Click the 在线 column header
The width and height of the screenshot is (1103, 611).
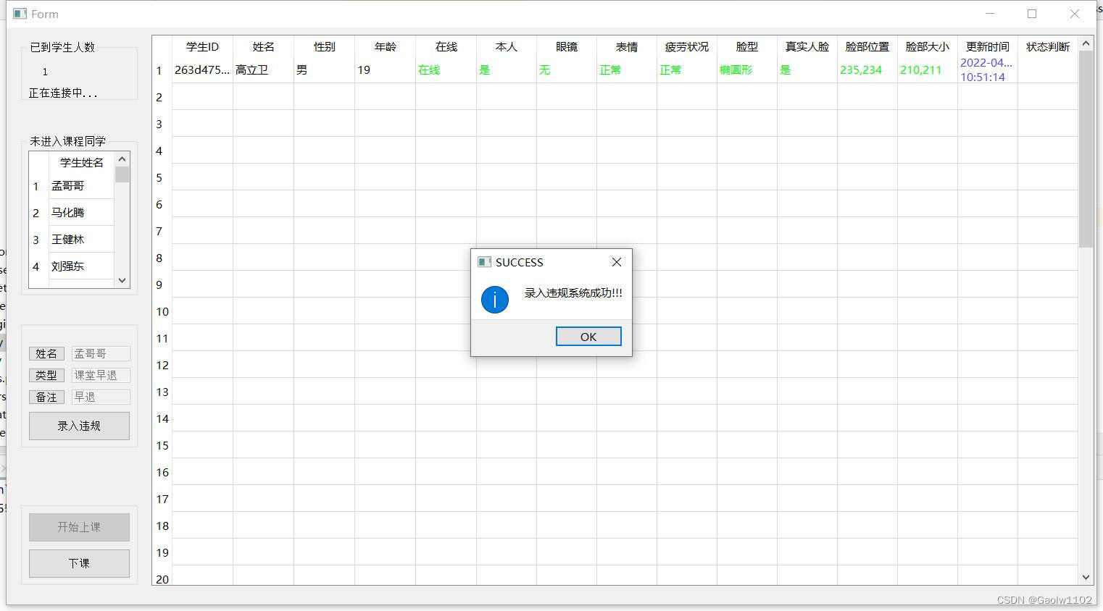(x=446, y=46)
